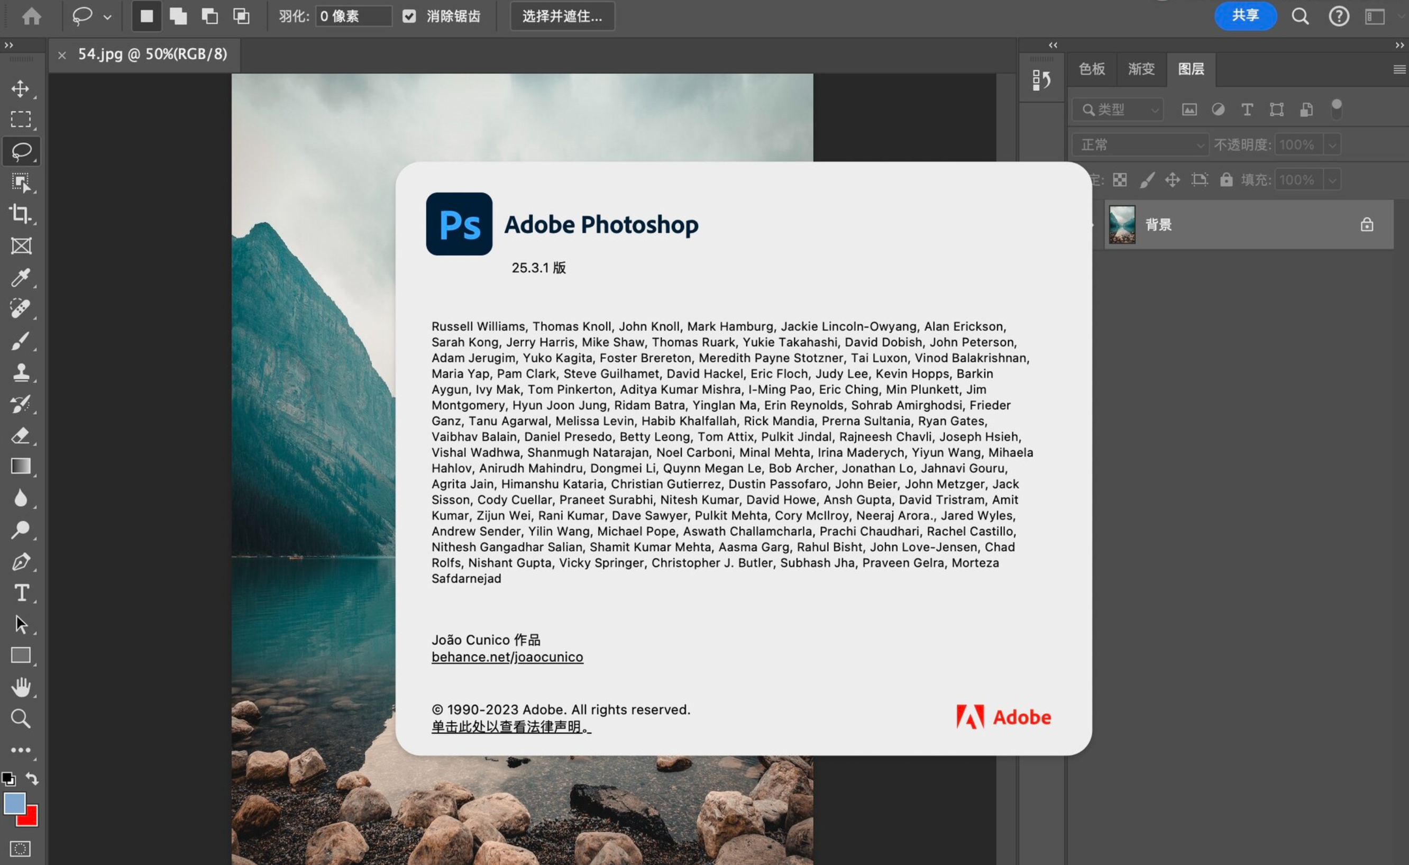Select the Clone Stamp tool
The image size is (1409, 865).
click(21, 372)
